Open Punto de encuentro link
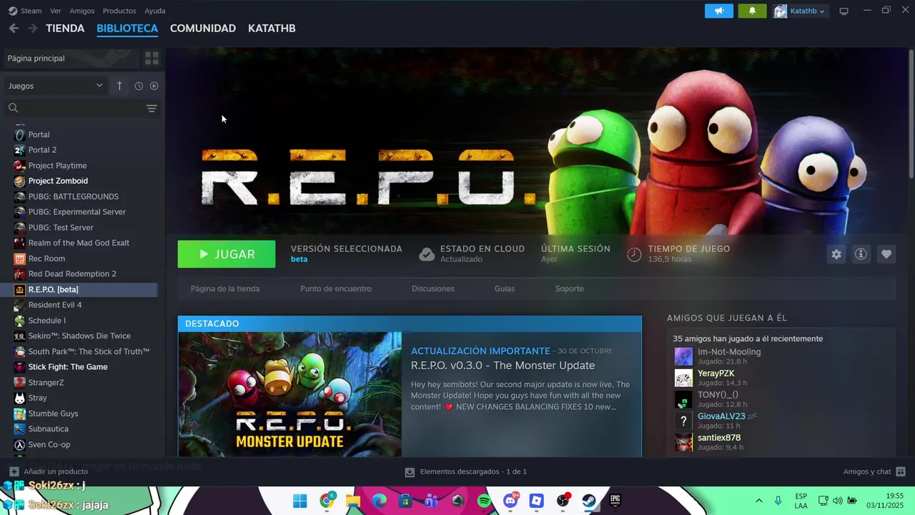The image size is (915, 515). pos(336,288)
